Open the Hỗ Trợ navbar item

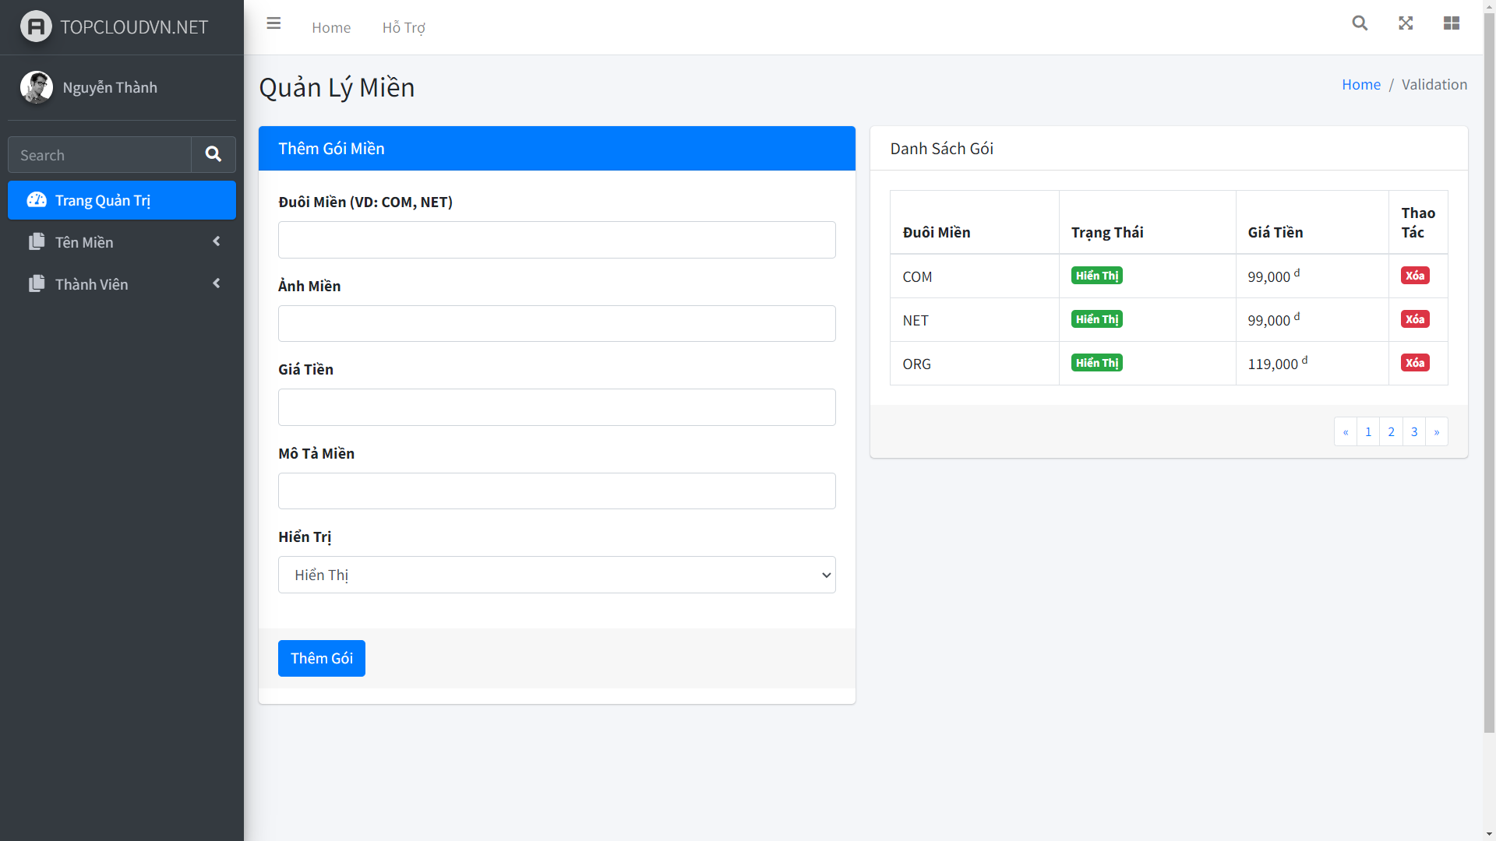[x=404, y=27]
